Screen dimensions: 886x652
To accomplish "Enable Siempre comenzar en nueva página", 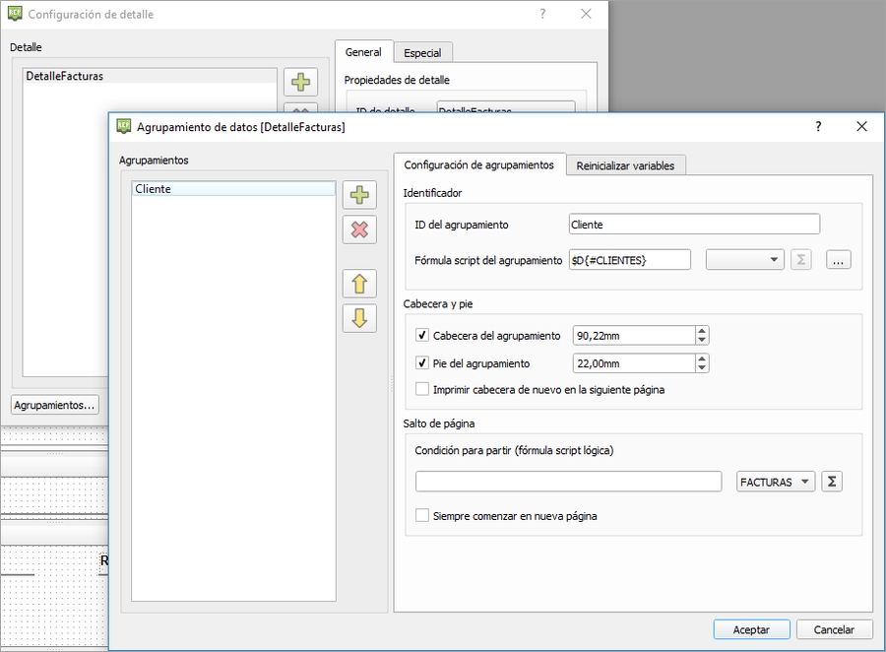I will click(x=422, y=516).
